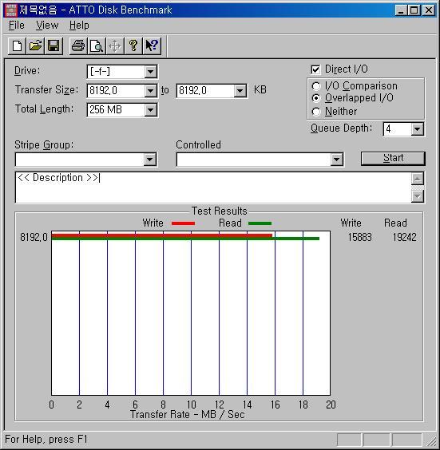Open the second Transfer Size dropdown before KB

click(240, 91)
